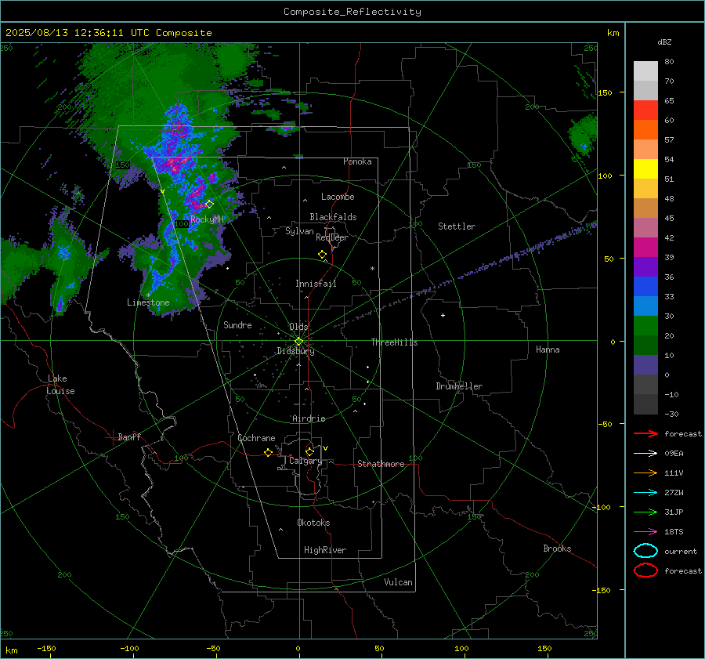Click the Ponoka city label
705x659 pixels.
click(x=357, y=161)
